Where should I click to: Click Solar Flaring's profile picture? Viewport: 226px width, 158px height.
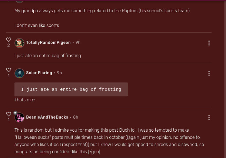tap(20, 73)
